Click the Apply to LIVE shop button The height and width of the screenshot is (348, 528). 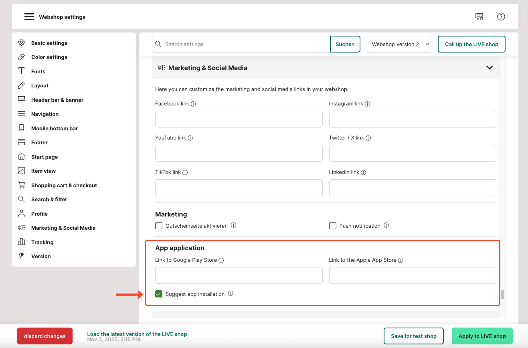coord(482,336)
